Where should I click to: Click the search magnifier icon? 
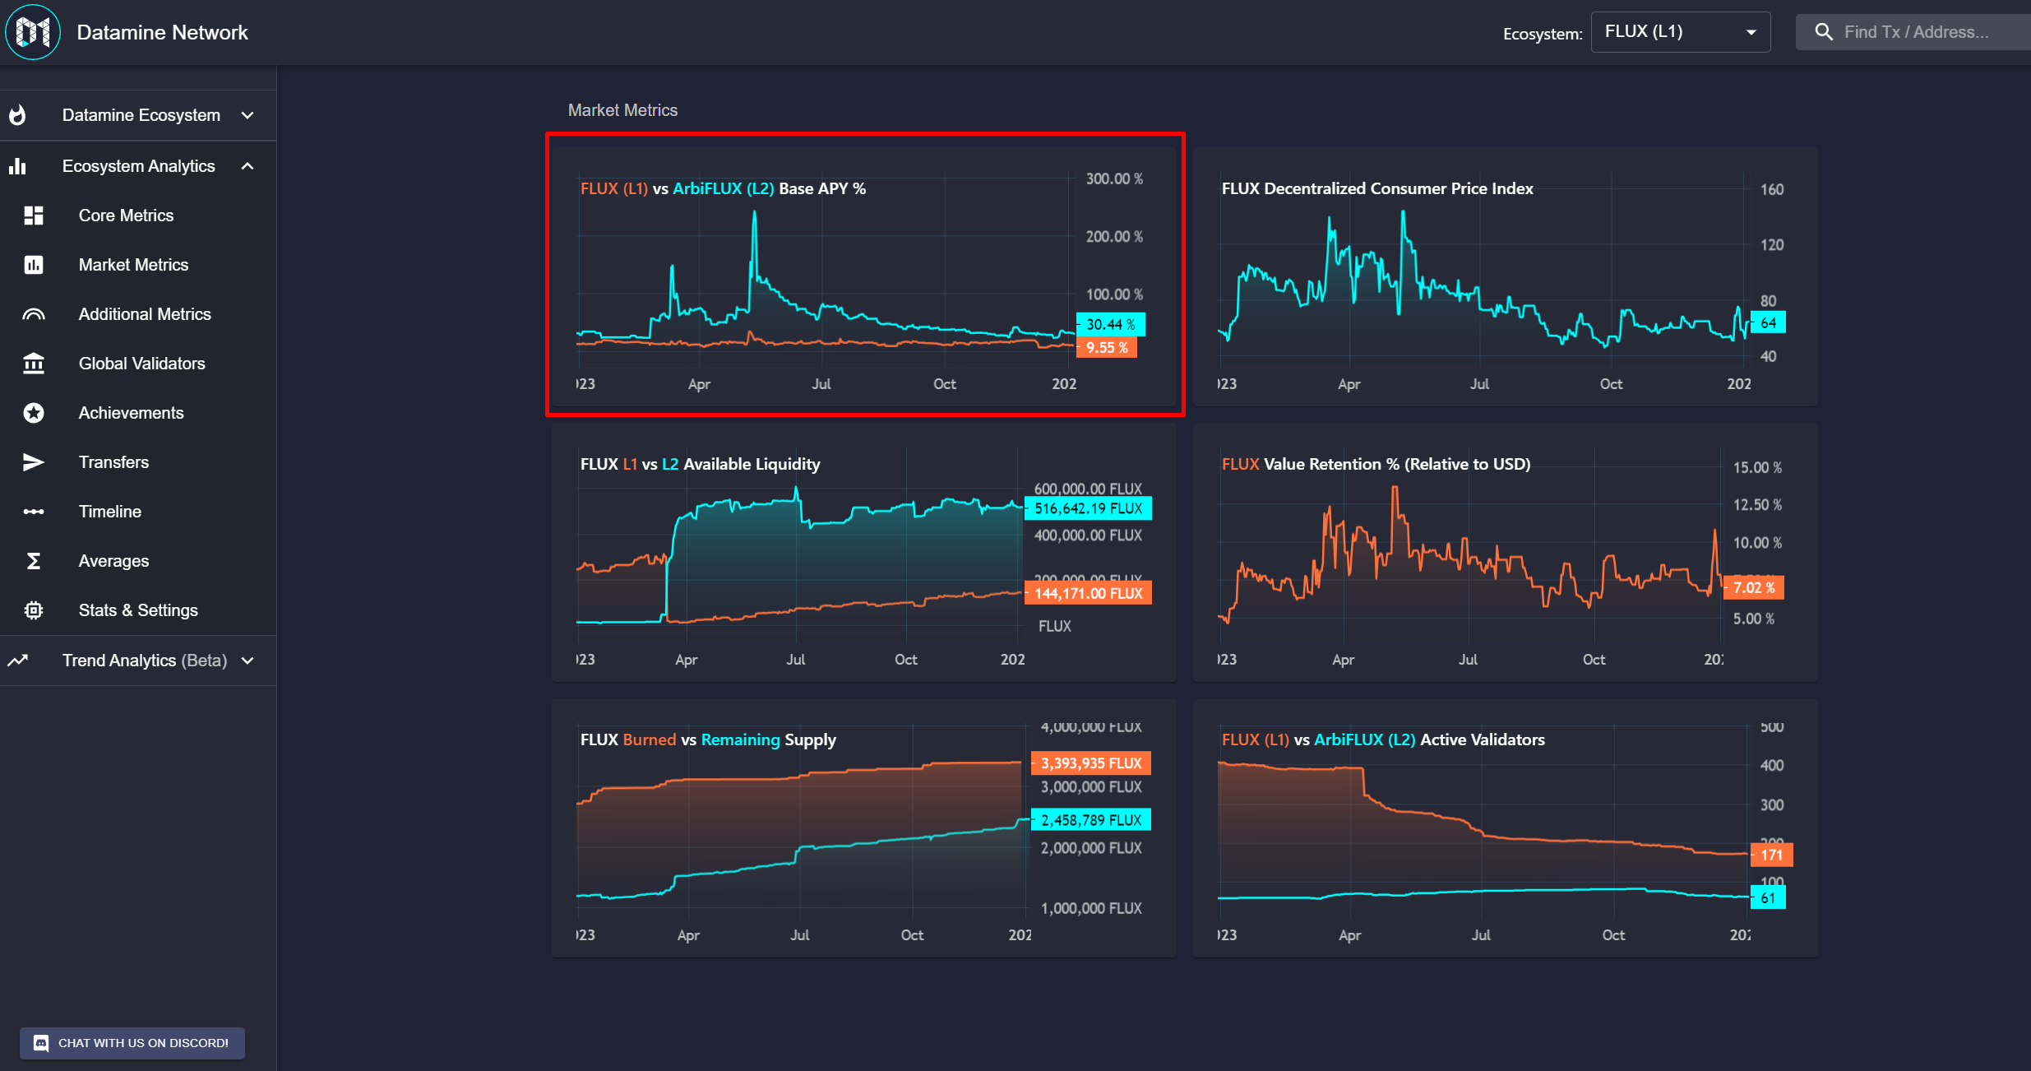click(1823, 32)
